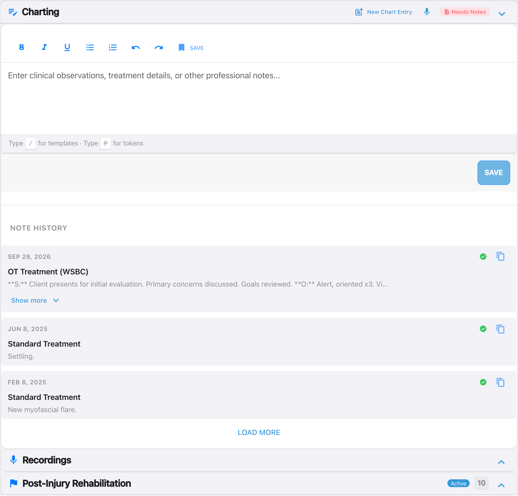Click the Recordings microphone icon
The width and height of the screenshot is (518, 496).
coord(13,460)
